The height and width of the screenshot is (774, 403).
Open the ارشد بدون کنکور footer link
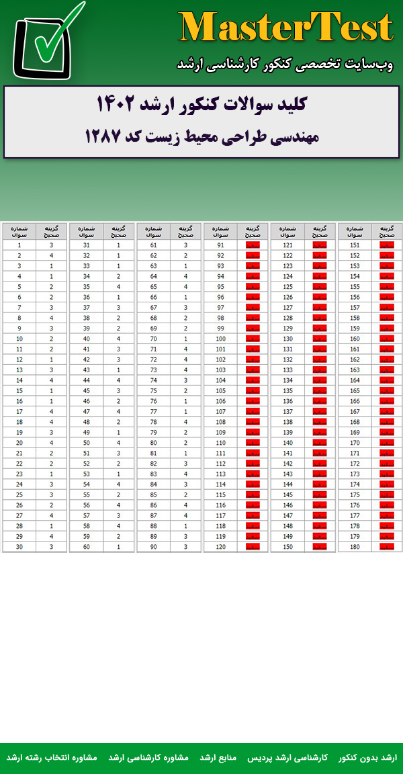(x=367, y=757)
